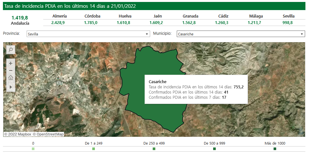Viewport: 309px width, 153px height.
Task: Select the light green '0' legend swatch
Action: pyautogui.click(x=33, y=149)
